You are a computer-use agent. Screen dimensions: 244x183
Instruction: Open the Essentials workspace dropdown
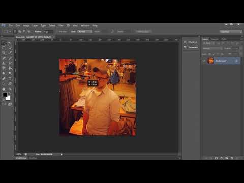pyautogui.click(x=231, y=32)
